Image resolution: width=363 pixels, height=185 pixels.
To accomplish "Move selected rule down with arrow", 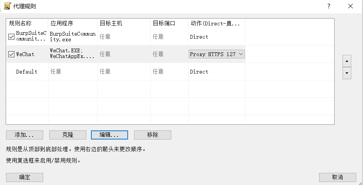I will [x=347, y=73].
